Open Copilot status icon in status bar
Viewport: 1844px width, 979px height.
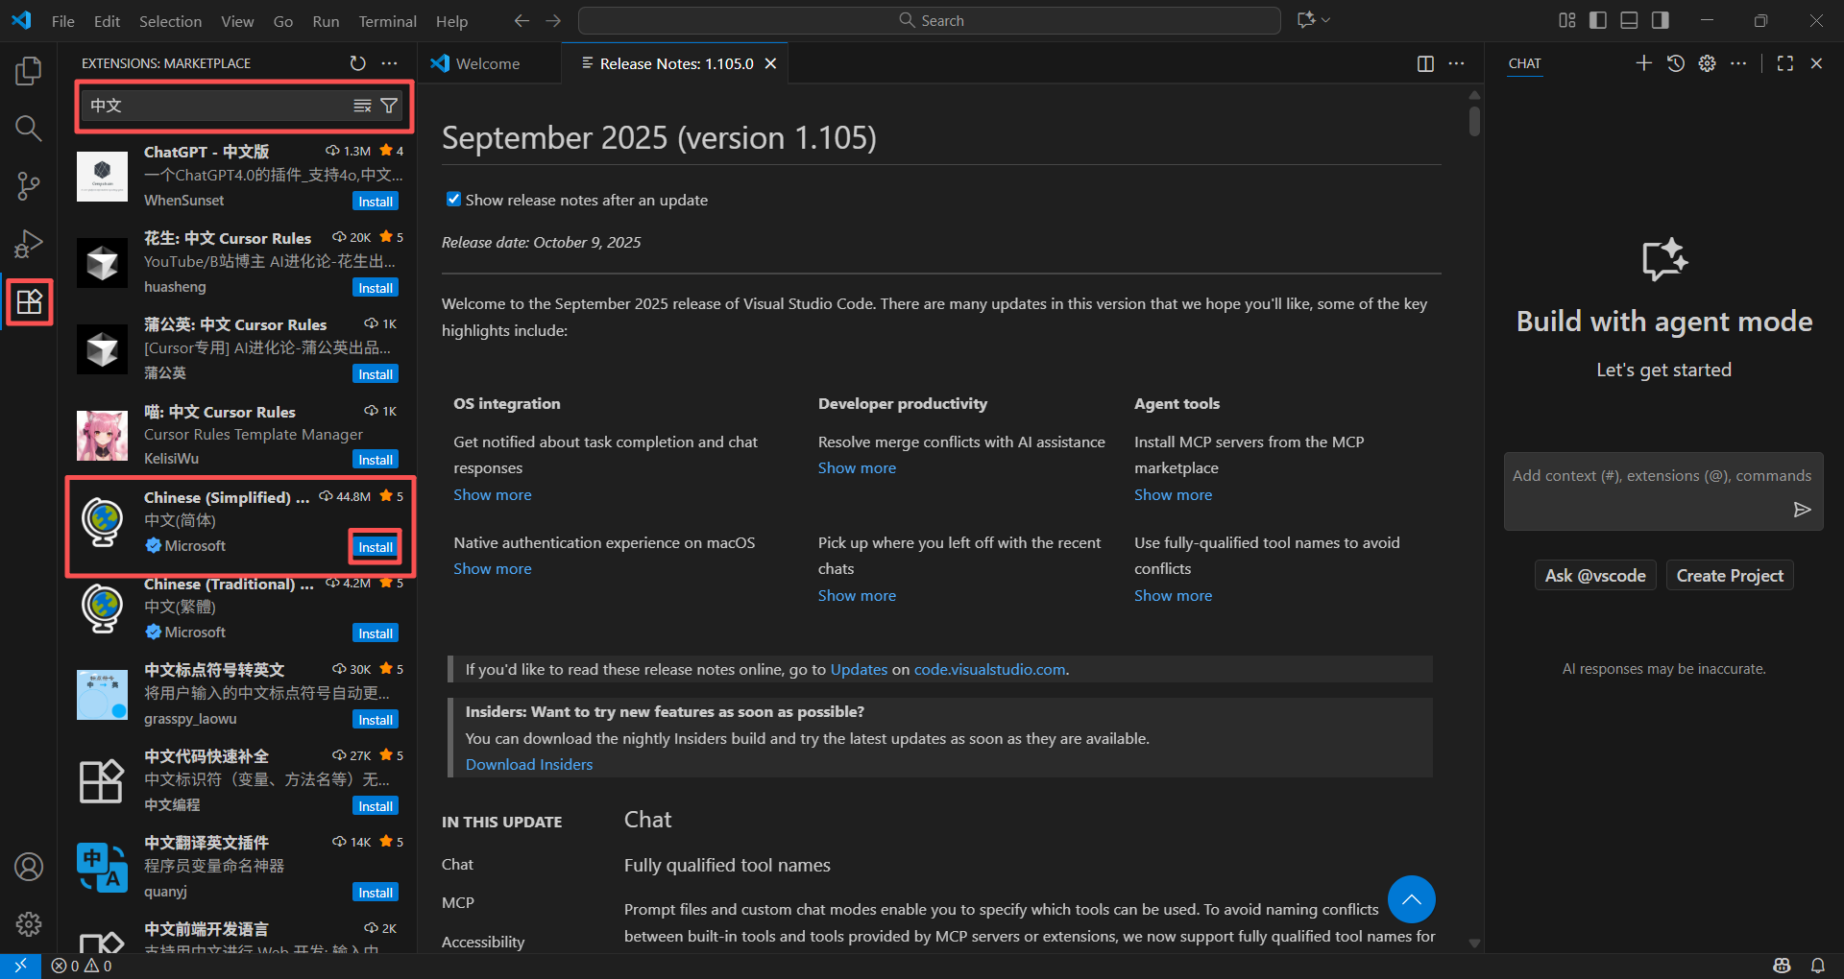click(1783, 966)
